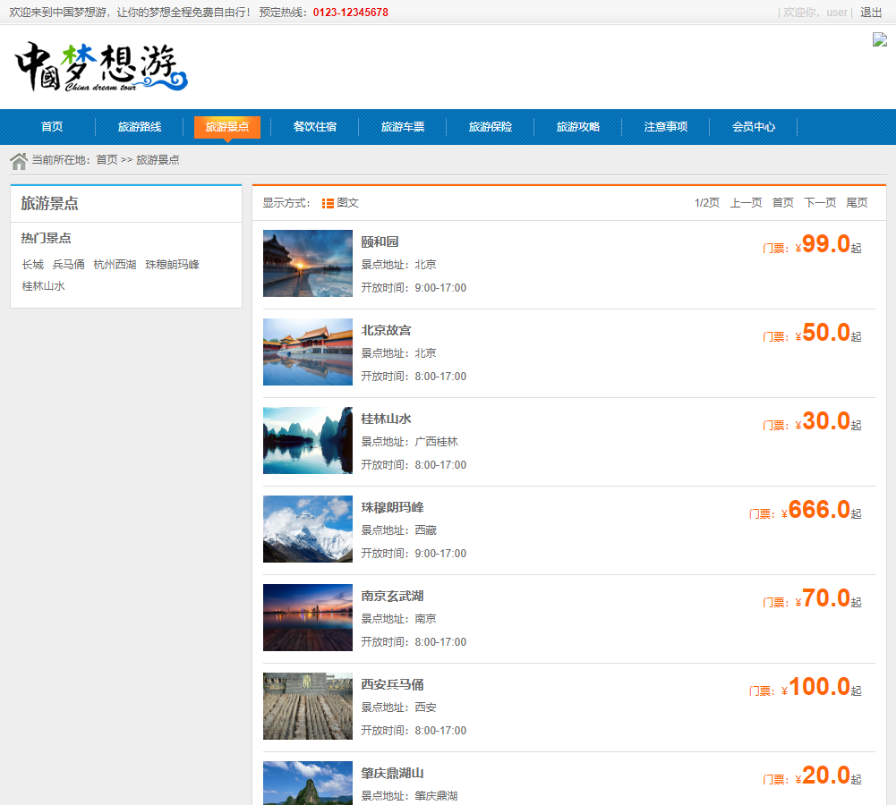This screenshot has height=805, width=896.
Task: Click 旅游景点 in the breadcrumb path
Action: coord(158,160)
